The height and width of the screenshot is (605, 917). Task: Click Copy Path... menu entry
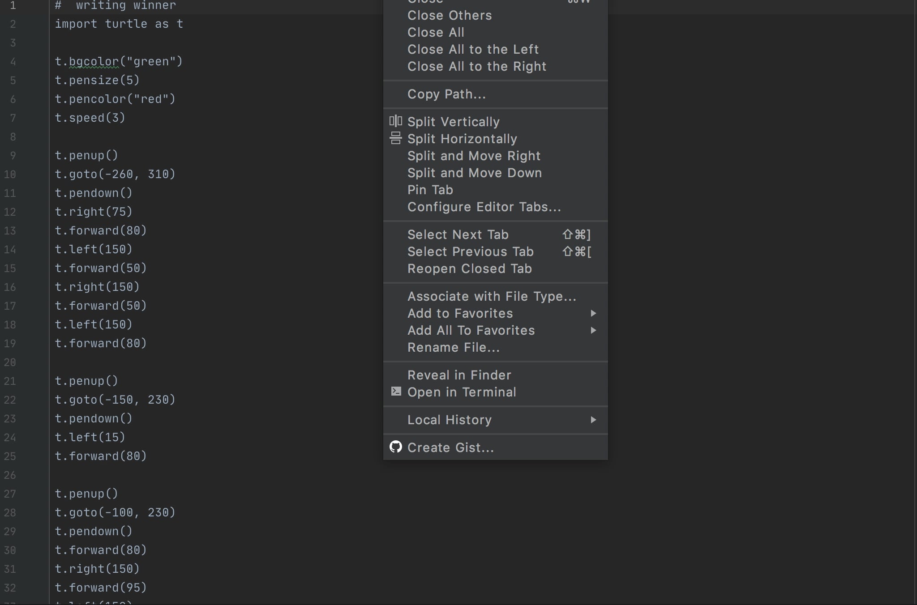[x=496, y=94]
